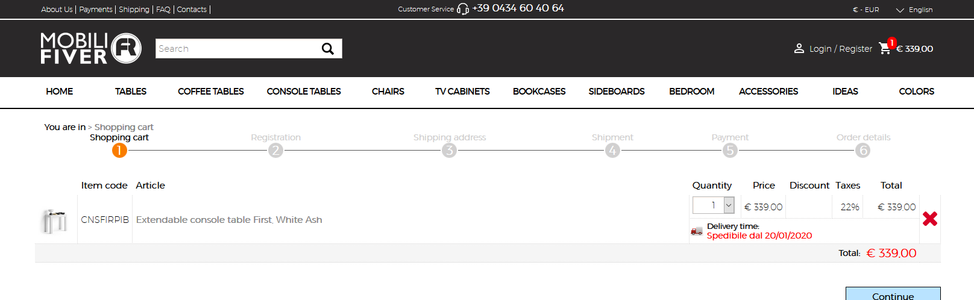
Task: Open the ACCESSORIES menu
Action: tap(768, 92)
